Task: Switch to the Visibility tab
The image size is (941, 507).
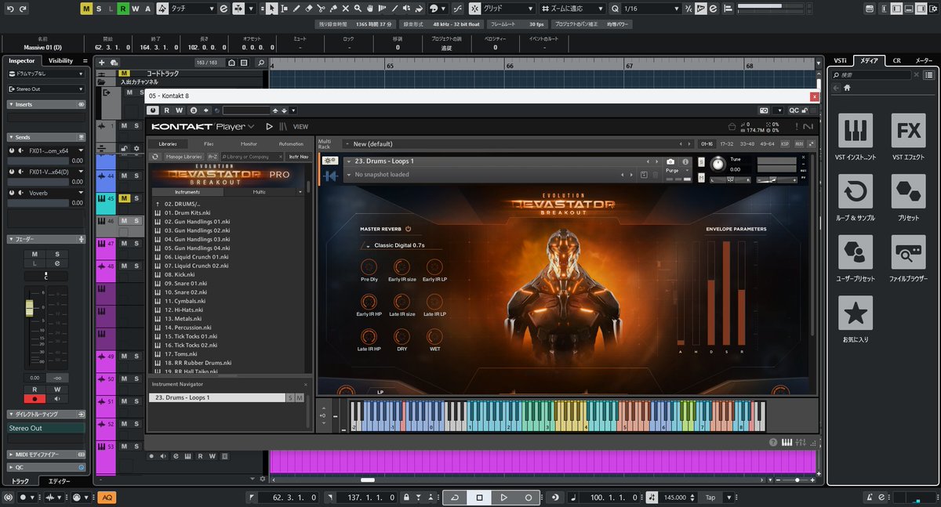Action: click(x=60, y=60)
